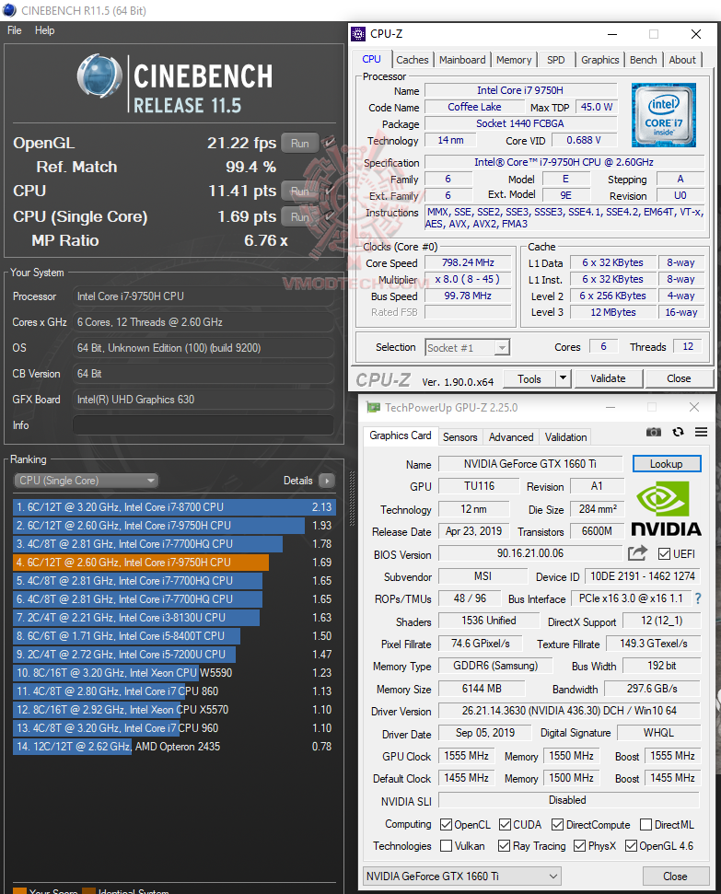Select the CPU tab in CPU-Z
The width and height of the screenshot is (721, 894).
(371, 59)
